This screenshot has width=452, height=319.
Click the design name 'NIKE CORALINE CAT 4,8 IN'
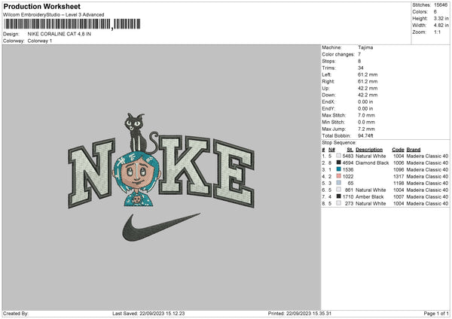[59, 34]
